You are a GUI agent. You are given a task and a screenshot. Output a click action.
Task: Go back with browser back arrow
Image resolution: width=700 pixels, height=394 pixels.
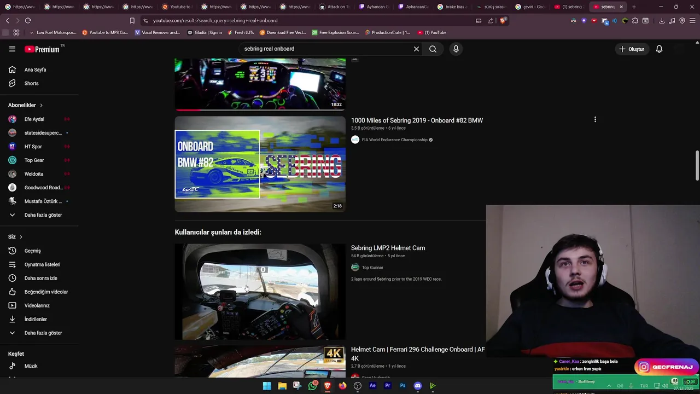(x=7, y=20)
